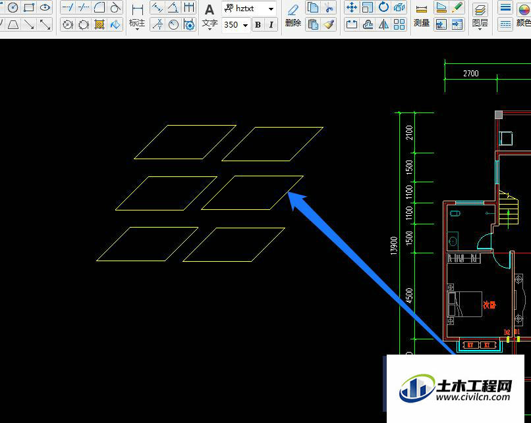This screenshot has width=531, height=423.
Task: Click the 测量 measure distance button
Action: tap(422, 16)
